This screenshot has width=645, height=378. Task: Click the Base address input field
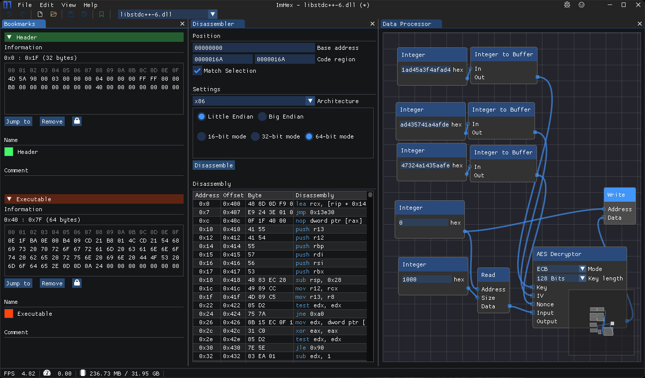pos(253,47)
